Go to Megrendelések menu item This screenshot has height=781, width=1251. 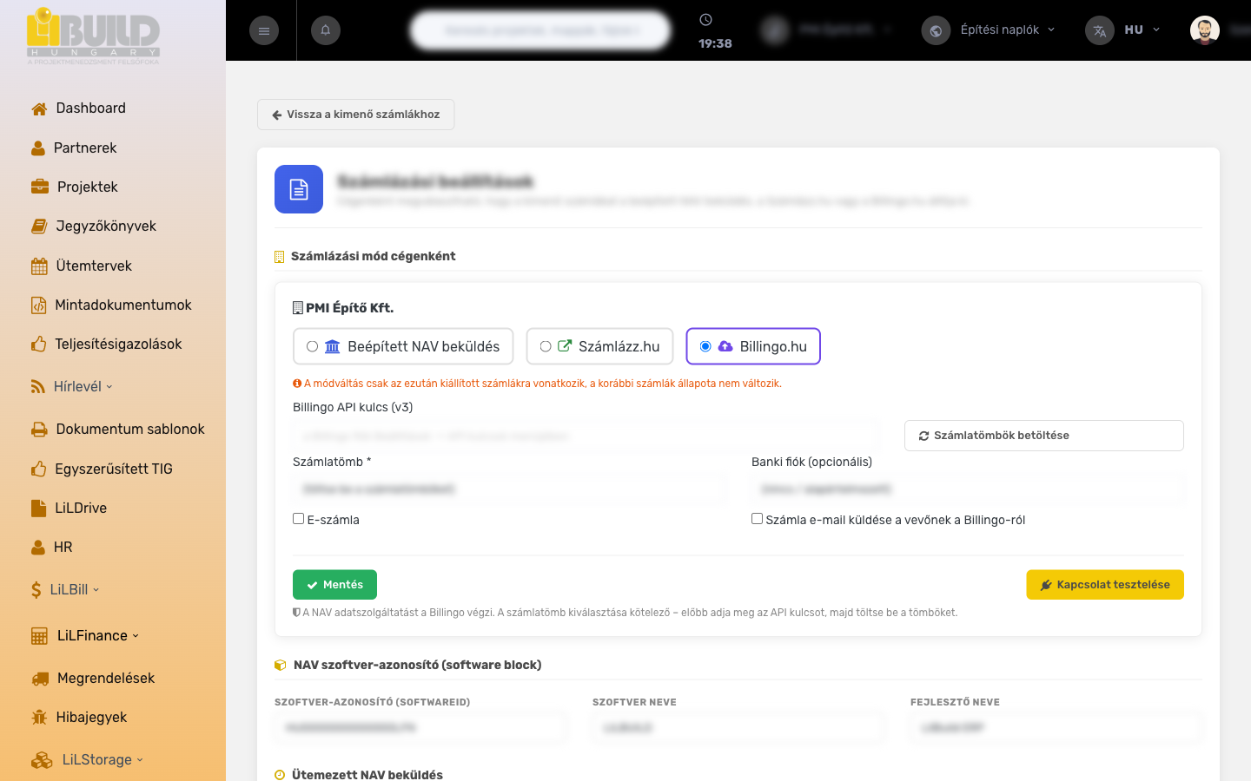coord(106,679)
